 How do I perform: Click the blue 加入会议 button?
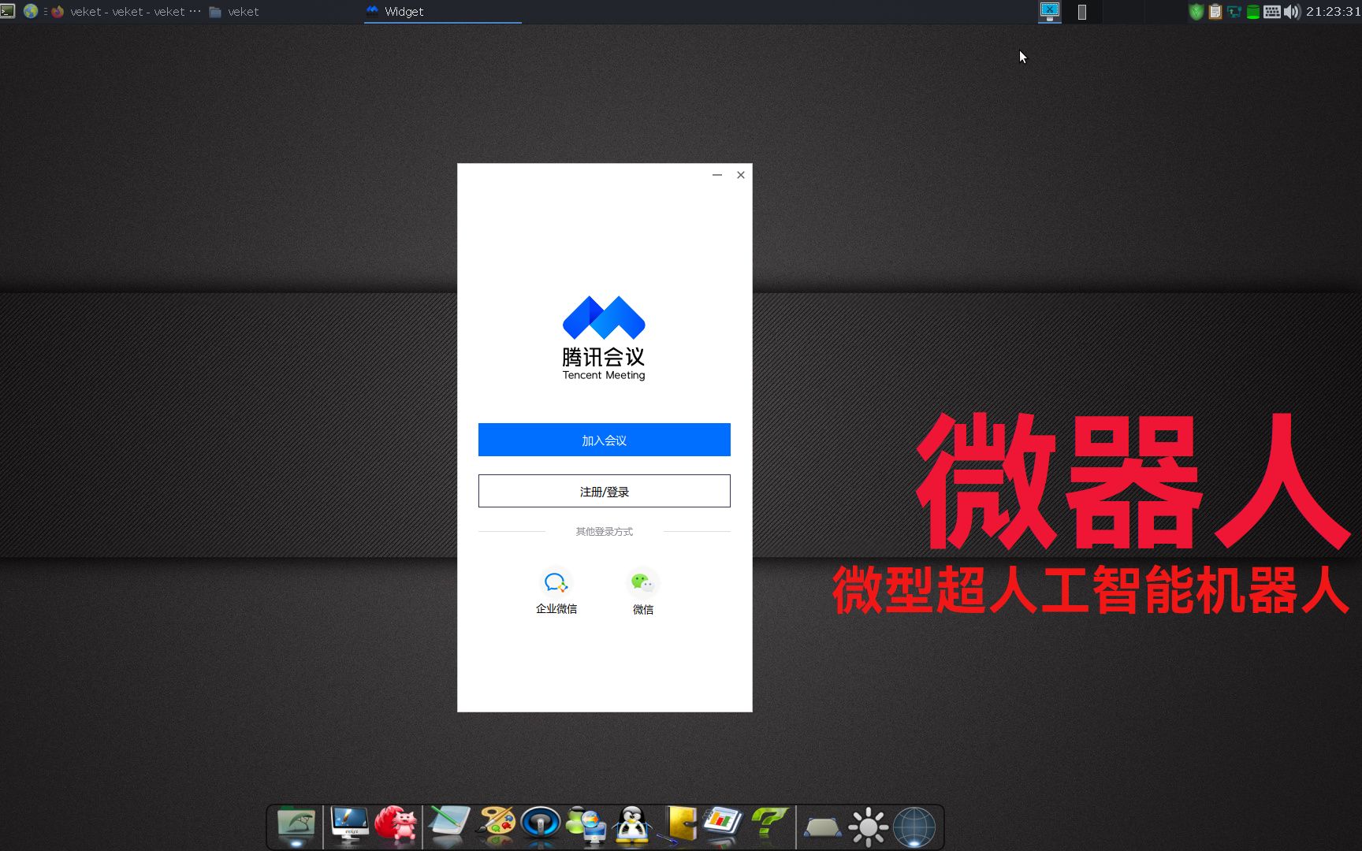604,440
